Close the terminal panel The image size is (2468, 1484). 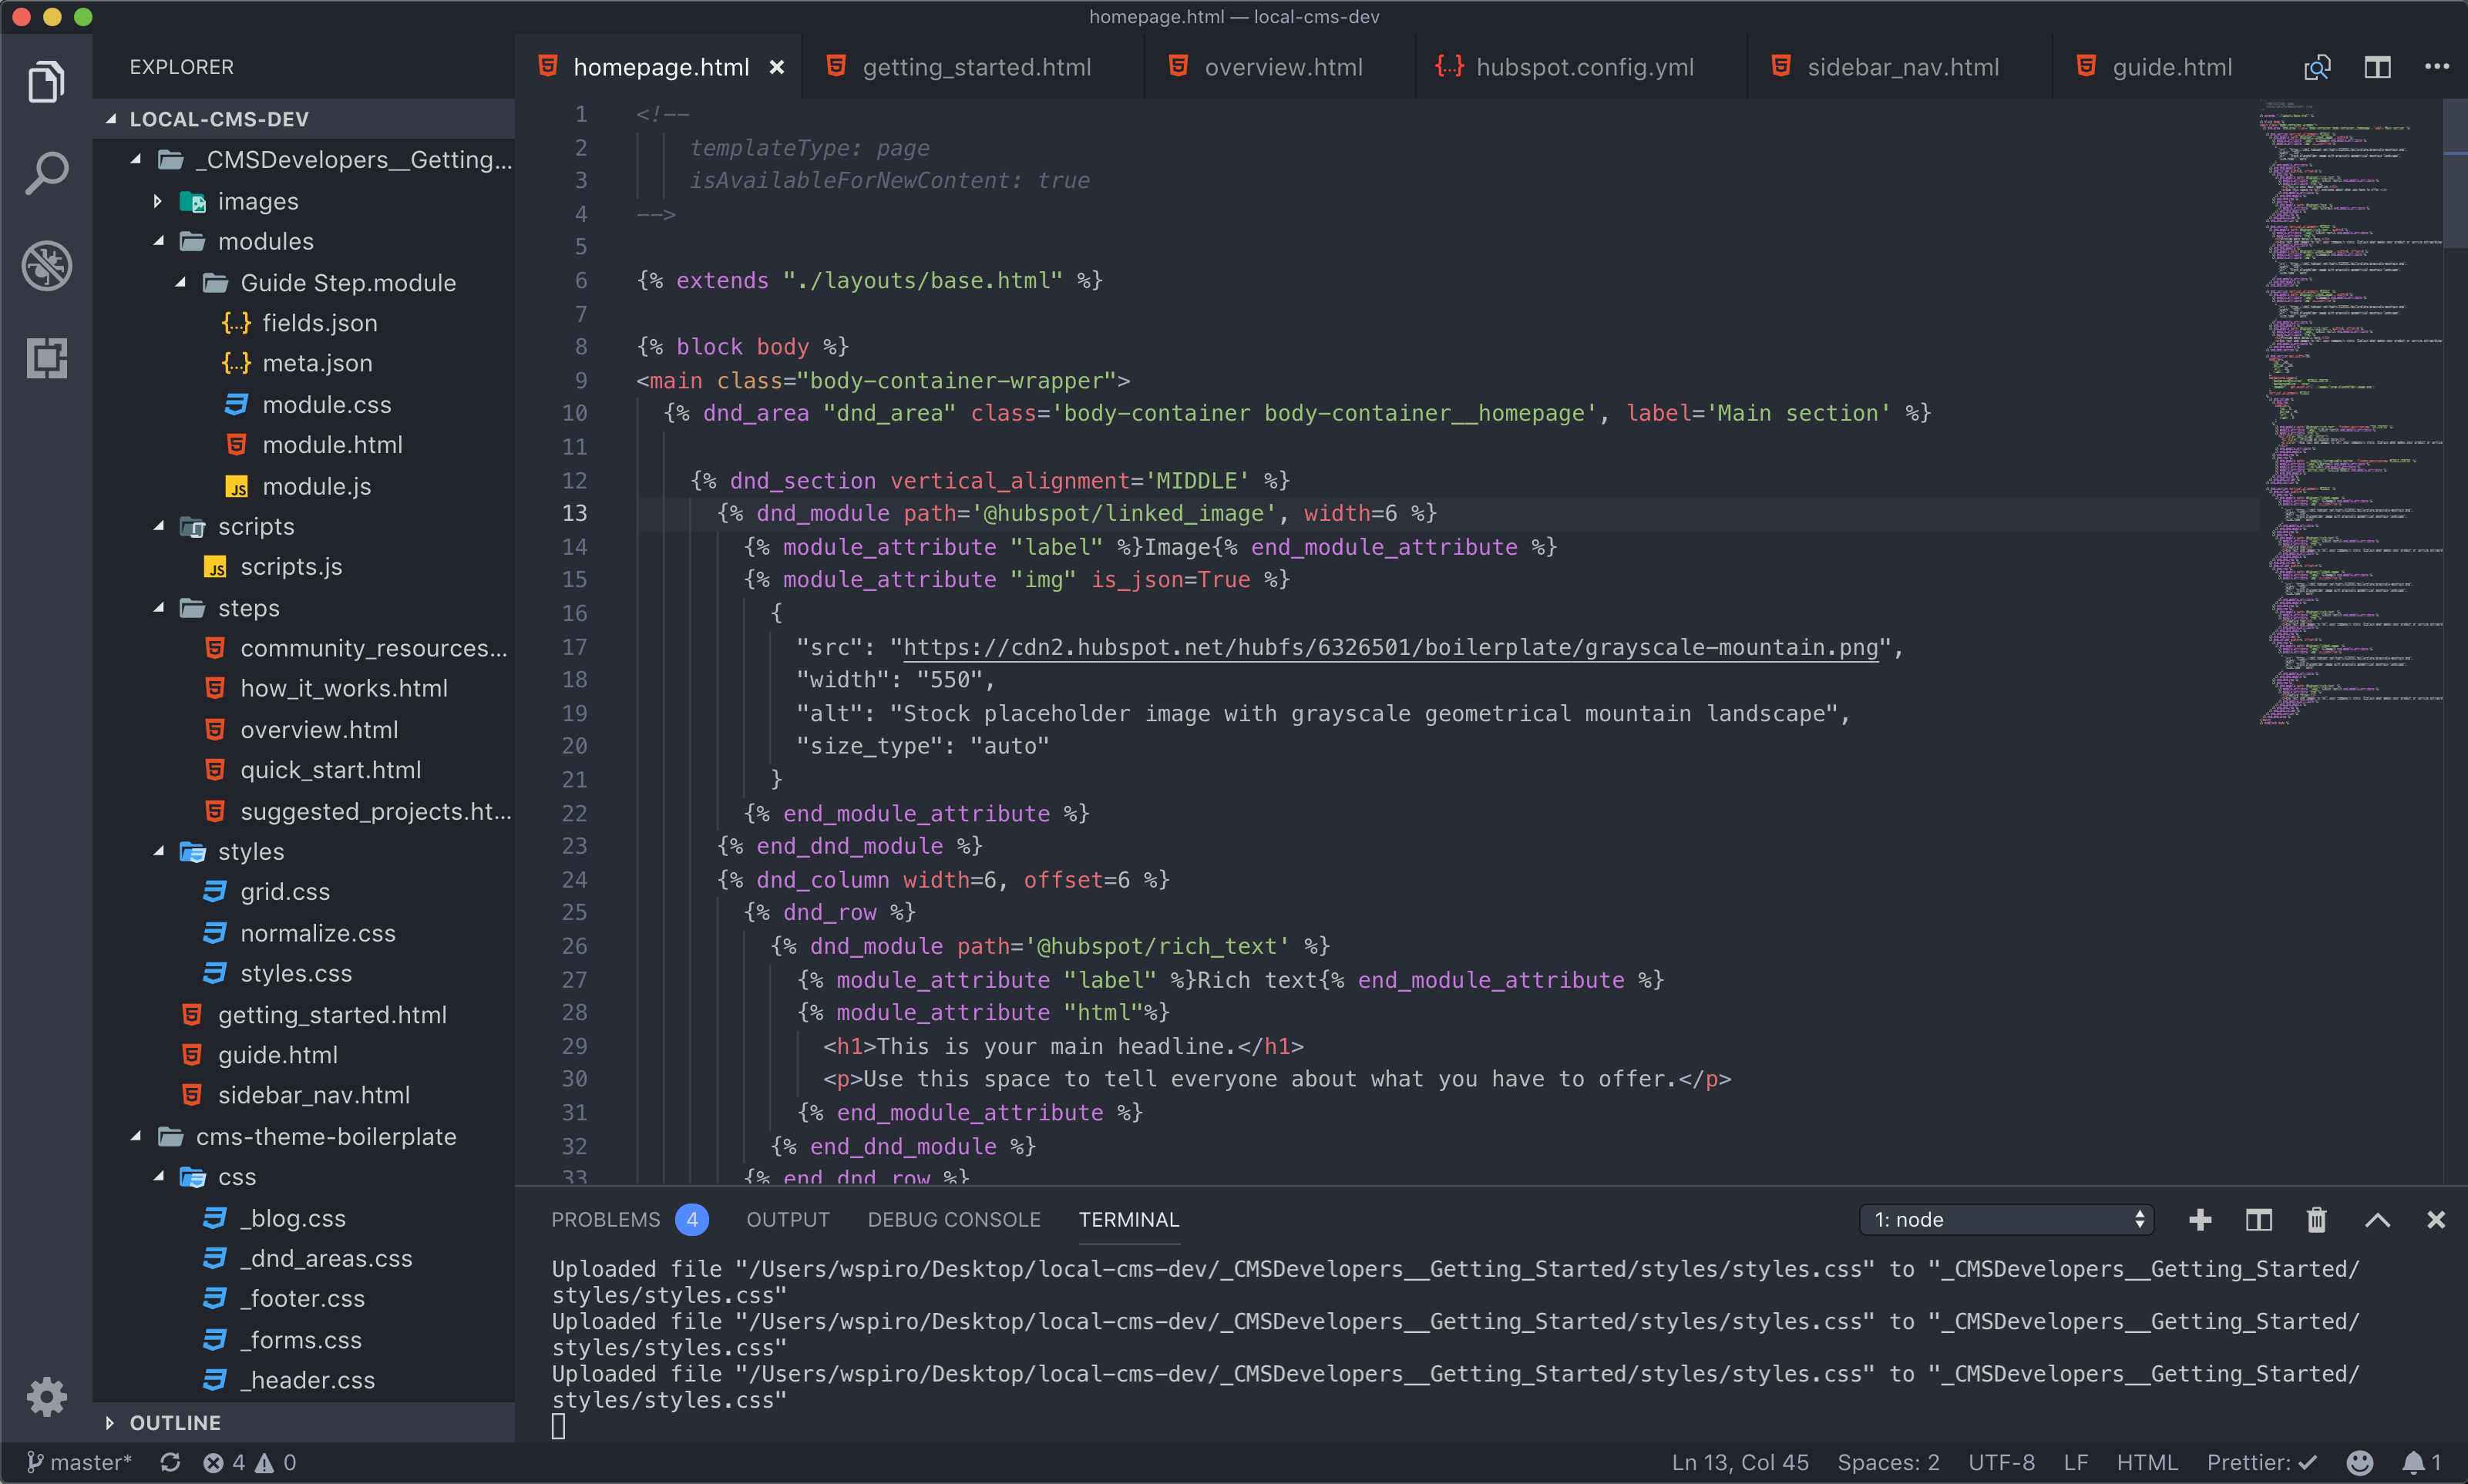[2436, 1219]
